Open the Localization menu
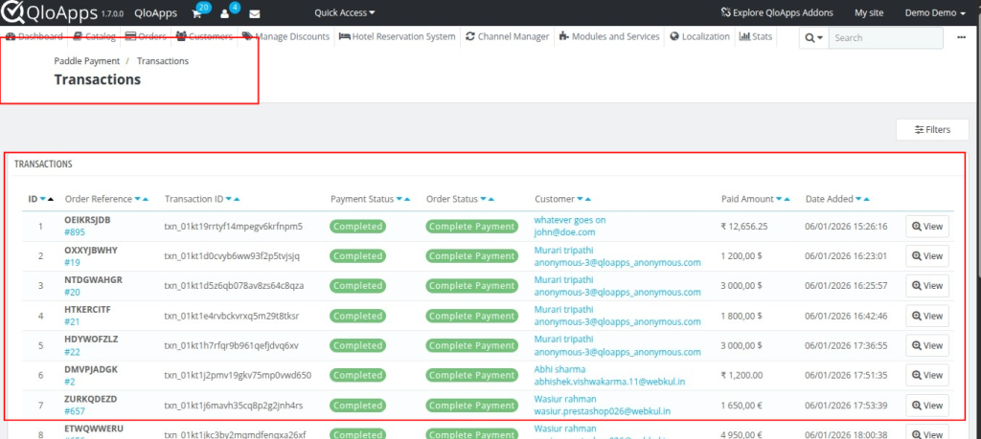Viewport: 981px width, 439px height. pos(699,37)
